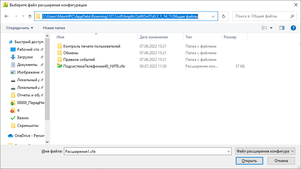The width and height of the screenshot is (301, 169).
Task: Click Новая папка in the toolbar
Action: [54, 28]
